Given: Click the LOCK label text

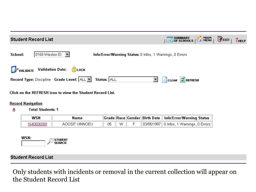Looking at the screenshot, I should (x=81, y=70).
